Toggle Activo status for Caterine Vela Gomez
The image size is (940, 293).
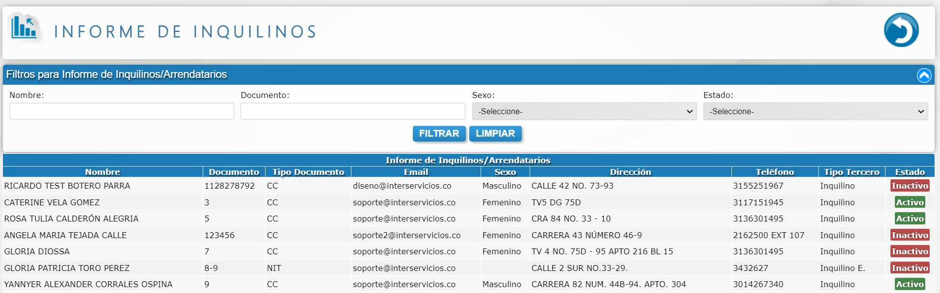[910, 202]
